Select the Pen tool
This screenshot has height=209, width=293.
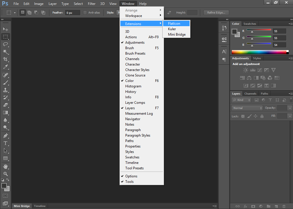tap(5, 135)
